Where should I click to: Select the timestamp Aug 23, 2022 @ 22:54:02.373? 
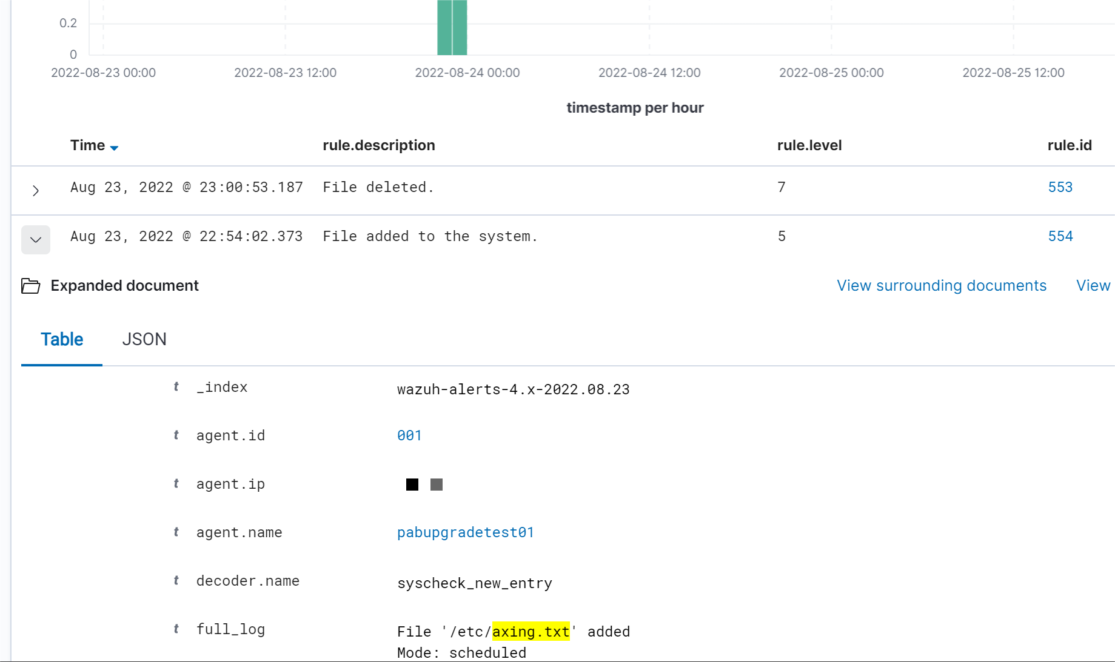coord(187,236)
